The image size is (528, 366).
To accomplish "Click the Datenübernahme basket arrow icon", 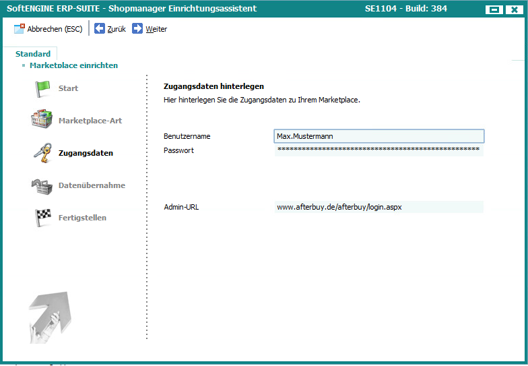I will [42, 186].
